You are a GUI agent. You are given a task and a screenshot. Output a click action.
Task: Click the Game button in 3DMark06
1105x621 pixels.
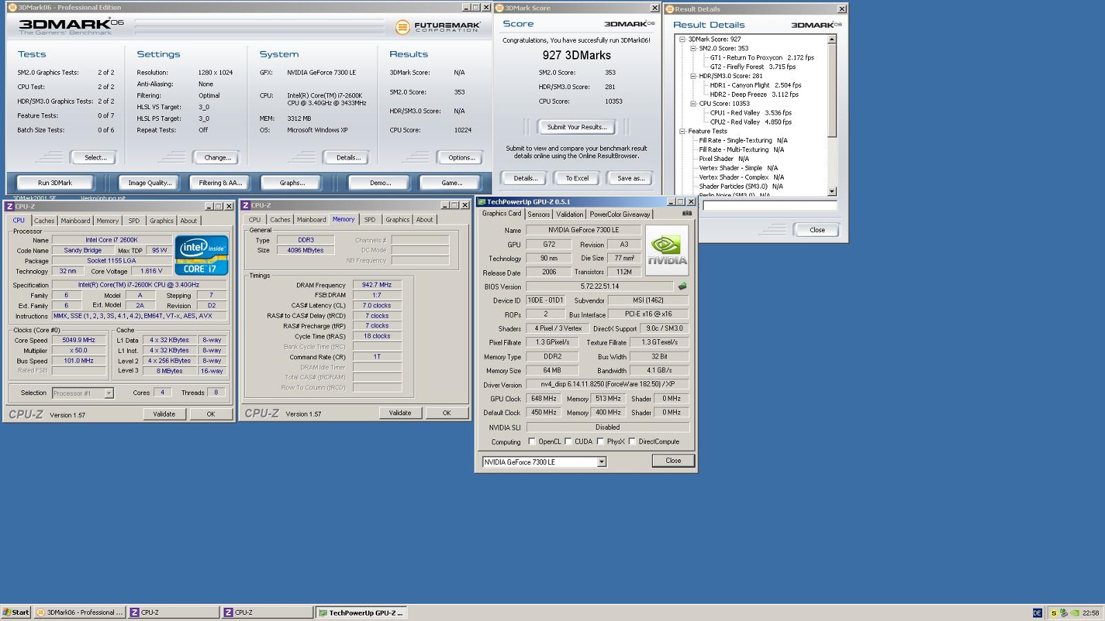pyautogui.click(x=452, y=183)
